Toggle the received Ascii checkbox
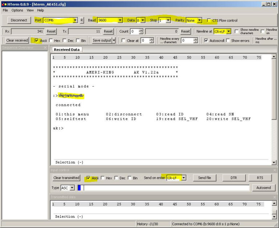The height and width of the screenshot is (228, 279). pos(36,41)
